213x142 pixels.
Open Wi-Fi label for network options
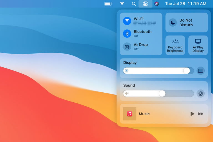[x=139, y=19]
